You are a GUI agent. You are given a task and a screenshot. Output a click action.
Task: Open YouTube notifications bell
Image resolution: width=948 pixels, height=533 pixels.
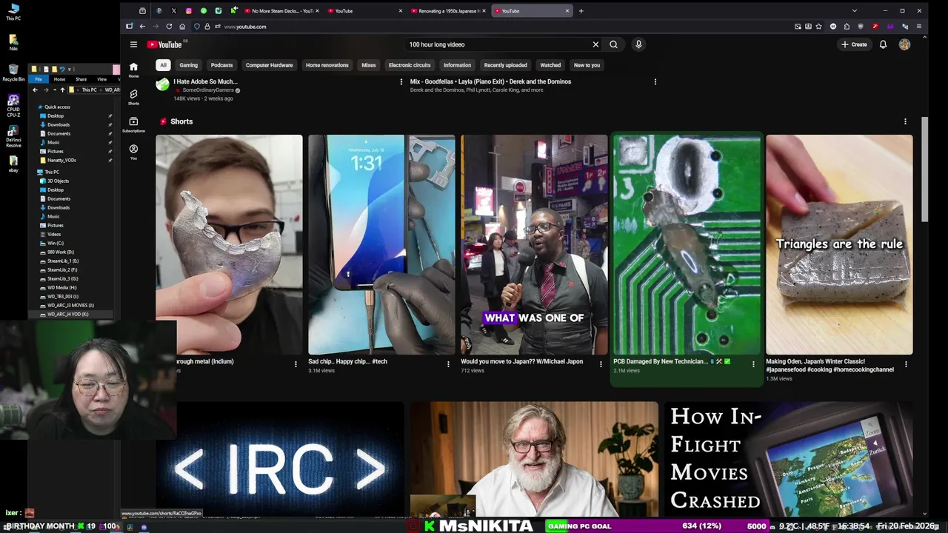883,44
